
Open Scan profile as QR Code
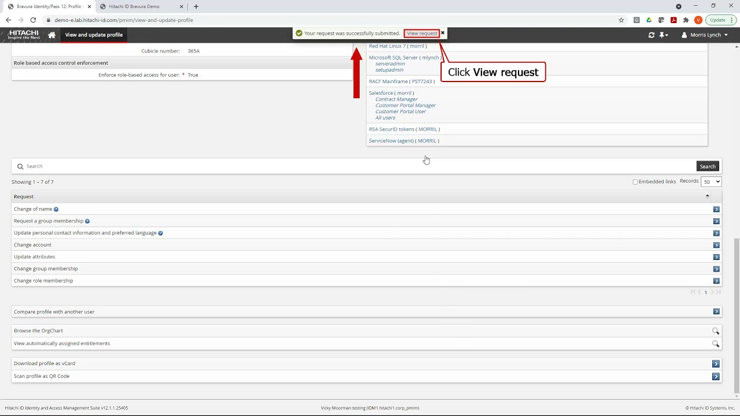coord(42,376)
